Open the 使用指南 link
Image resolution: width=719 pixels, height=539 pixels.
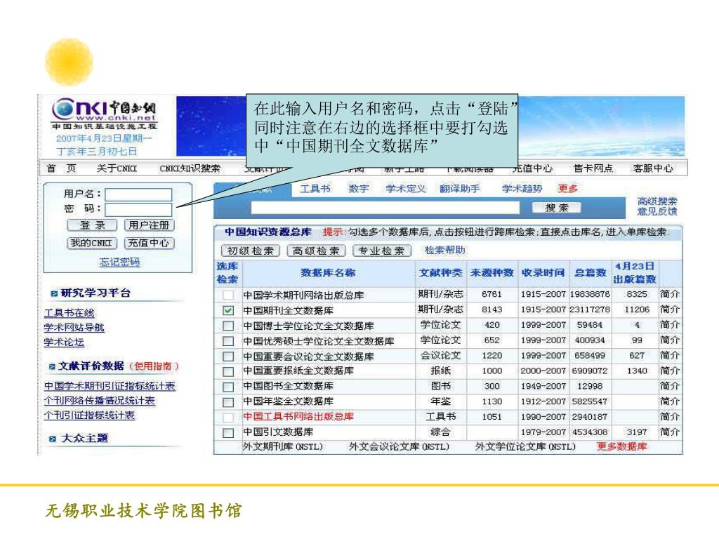click(x=153, y=366)
